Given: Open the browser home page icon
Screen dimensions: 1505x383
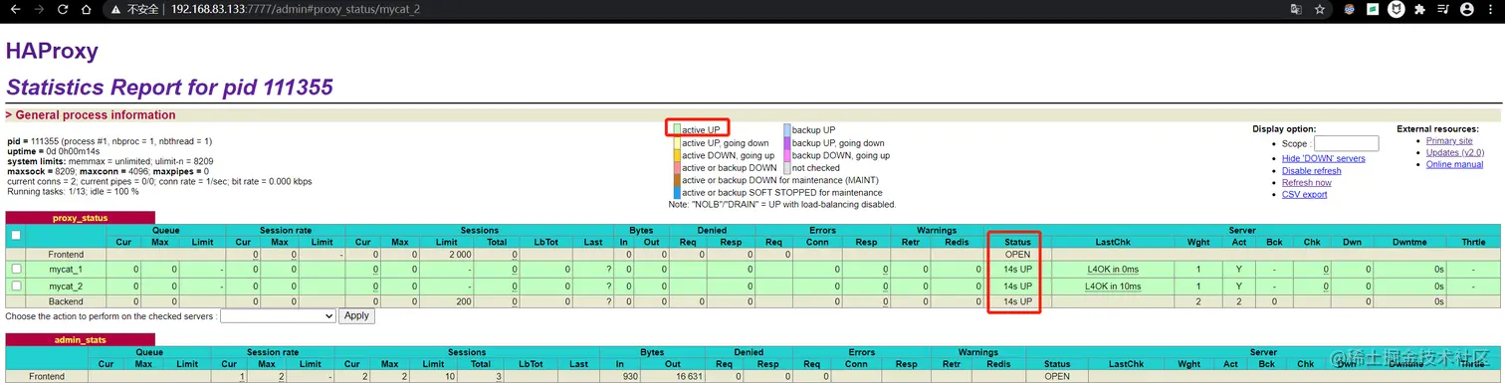Looking at the screenshot, I should (87, 9).
